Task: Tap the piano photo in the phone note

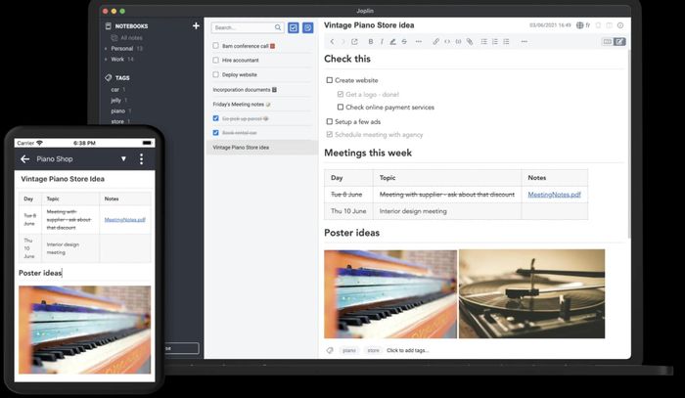Action: (x=85, y=330)
